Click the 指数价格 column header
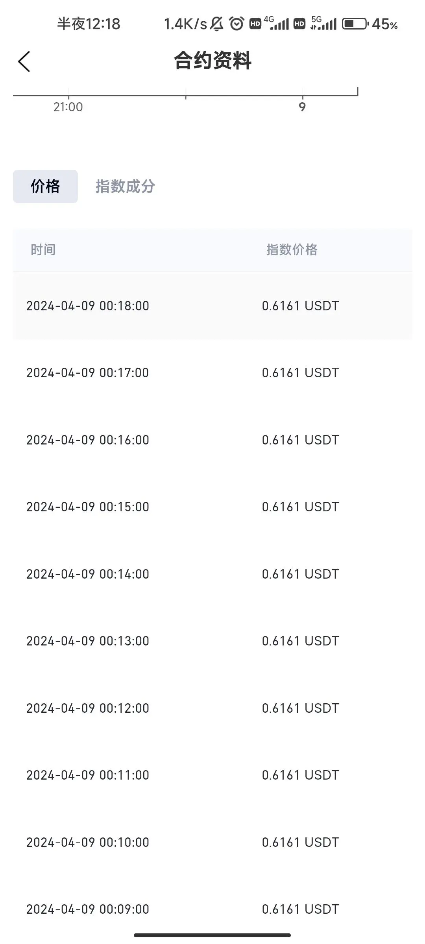This screenshot has width=425, height=944. tap(292, 250)
